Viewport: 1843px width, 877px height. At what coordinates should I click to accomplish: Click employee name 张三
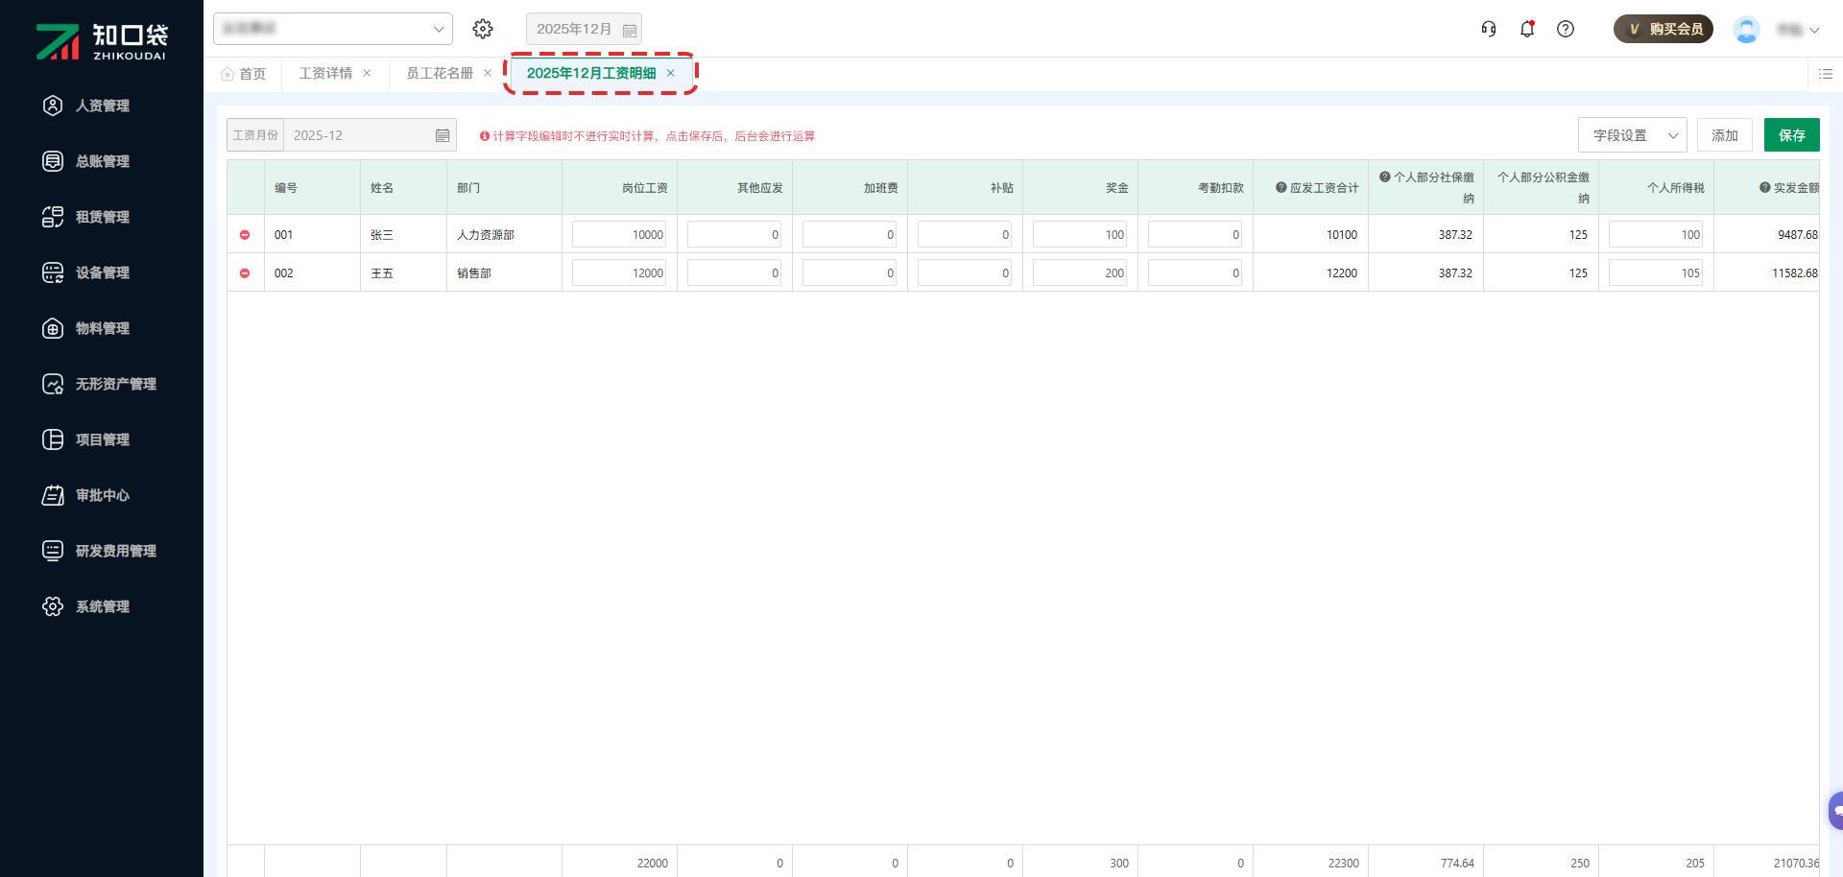(382, 235)
